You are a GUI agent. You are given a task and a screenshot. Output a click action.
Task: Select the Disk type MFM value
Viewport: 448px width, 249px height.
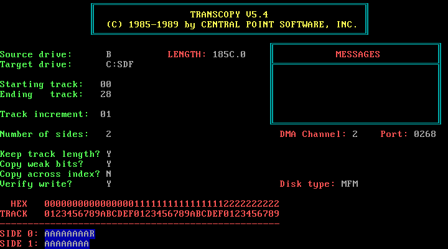[349, 184]
